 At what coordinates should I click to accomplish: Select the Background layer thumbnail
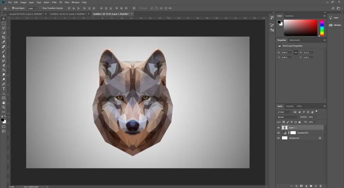click(284, 138)
